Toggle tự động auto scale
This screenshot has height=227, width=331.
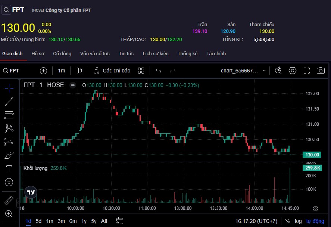(315, 221)
